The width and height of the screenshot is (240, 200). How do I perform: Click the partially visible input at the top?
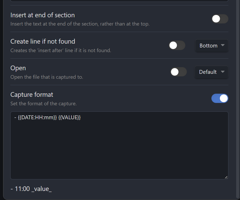tap(119, 1)
